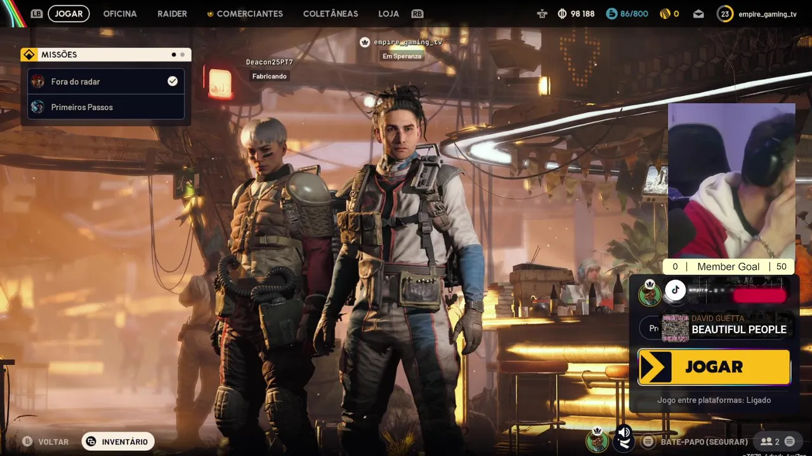Click the level 23 progress ring
This screenshot has height=456, width=812.
(725, 13)
